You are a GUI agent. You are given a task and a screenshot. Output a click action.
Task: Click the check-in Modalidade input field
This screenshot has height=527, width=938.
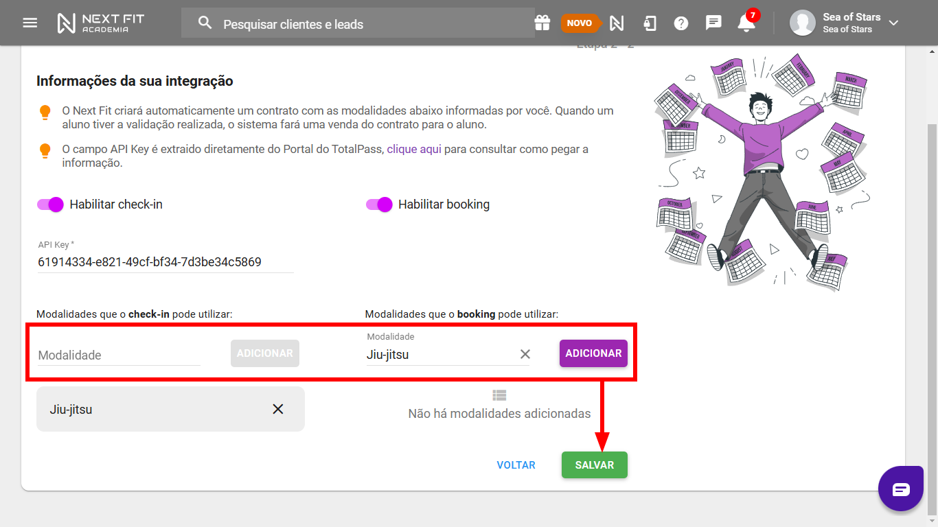(119, 355)
